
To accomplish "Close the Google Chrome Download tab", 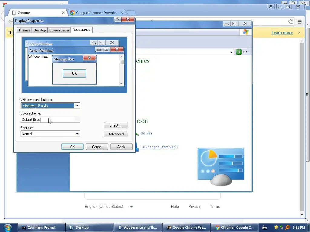I will point(122,13).
